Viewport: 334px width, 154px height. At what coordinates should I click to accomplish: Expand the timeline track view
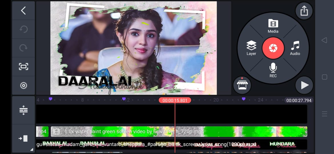click(x=23, y=110)
